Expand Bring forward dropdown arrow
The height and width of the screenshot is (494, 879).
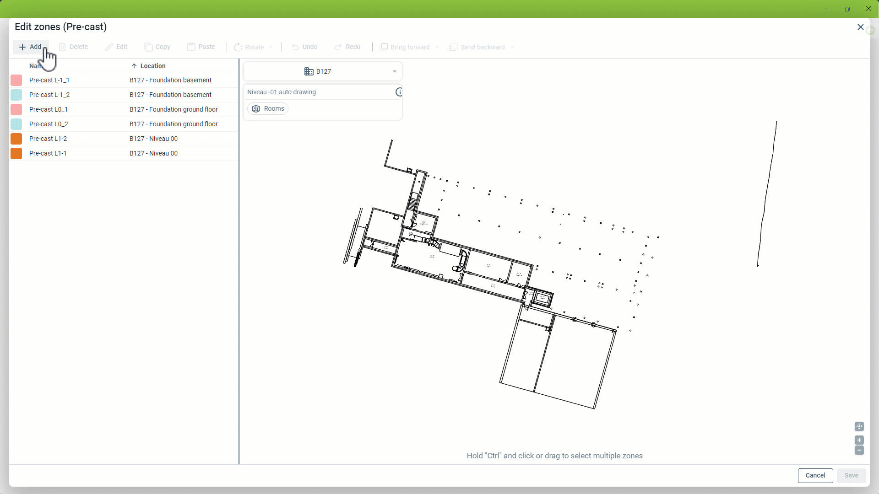coord(437,48)
